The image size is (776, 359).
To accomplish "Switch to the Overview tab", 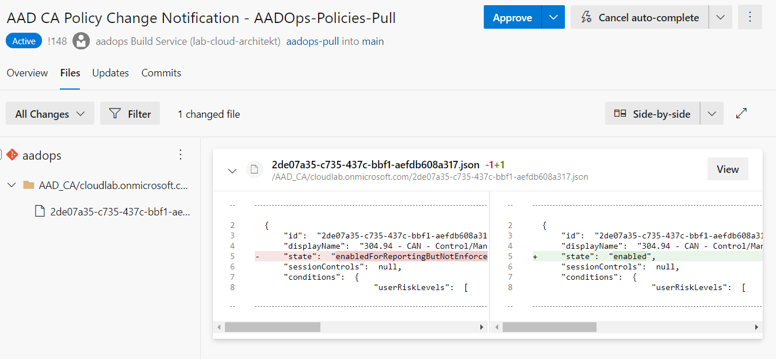I will (27, 73).
